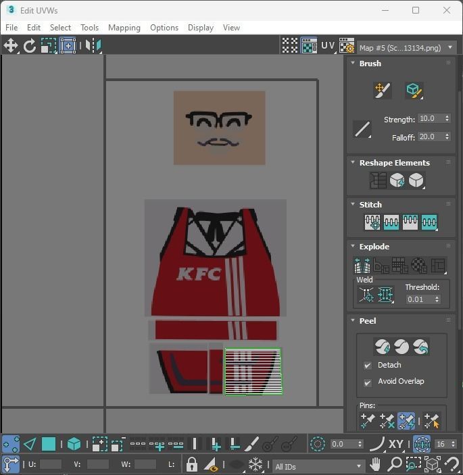Adjust the Strength spinner arrows
This screenshot has height=475, width=463.
(447, 118)
